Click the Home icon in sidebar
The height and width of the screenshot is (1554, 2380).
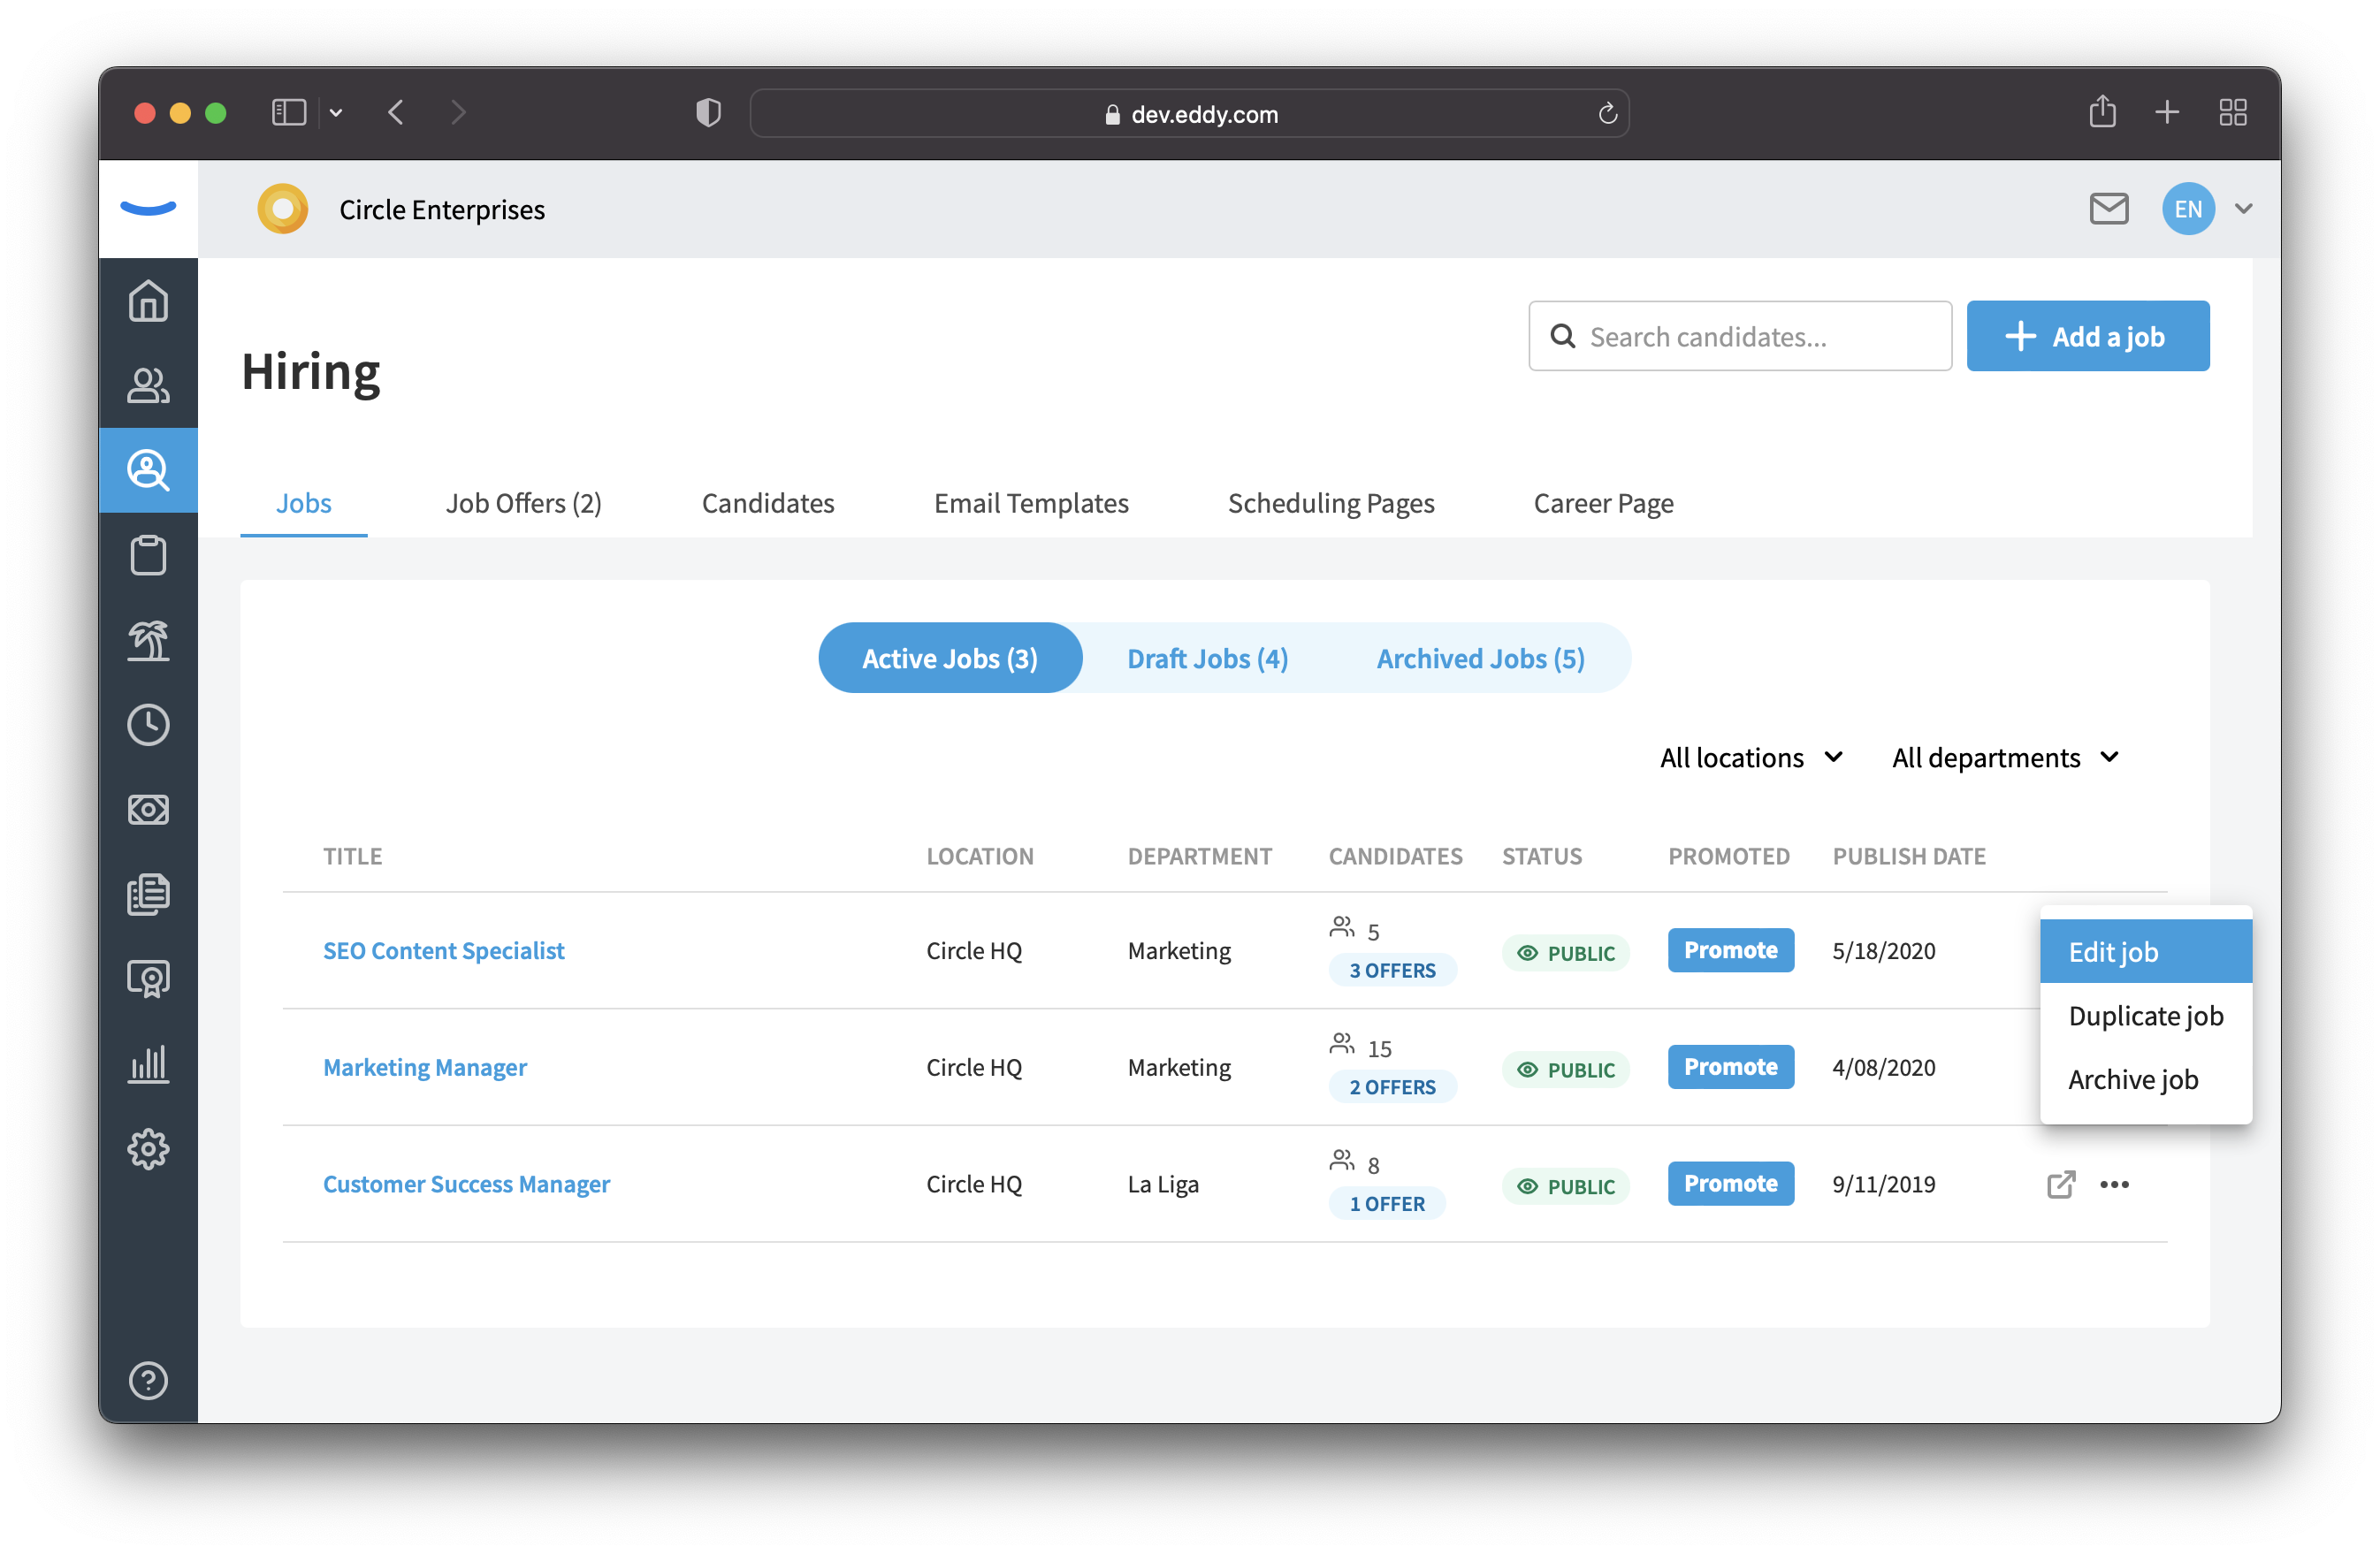[151, 300]
